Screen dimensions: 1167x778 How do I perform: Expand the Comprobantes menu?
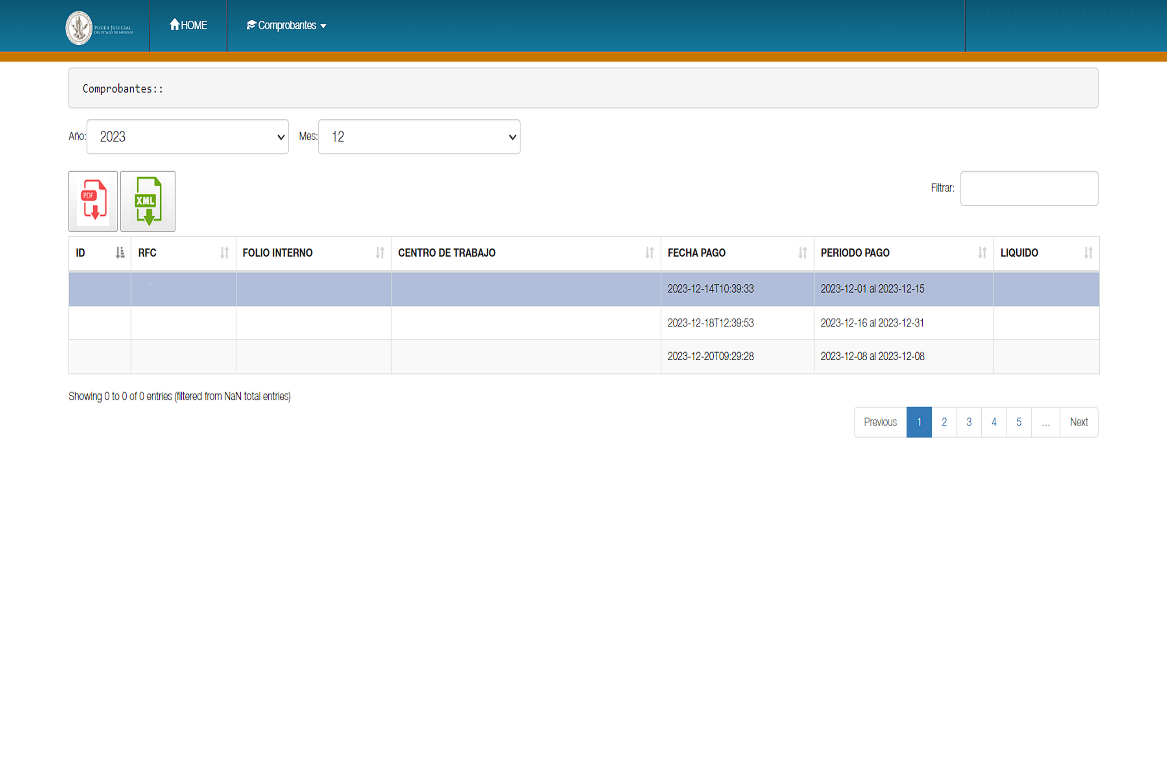(286, 25)
